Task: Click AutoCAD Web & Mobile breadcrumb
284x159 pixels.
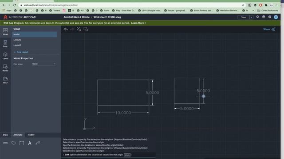Action: pyautogui.click(x=76, y=17)
